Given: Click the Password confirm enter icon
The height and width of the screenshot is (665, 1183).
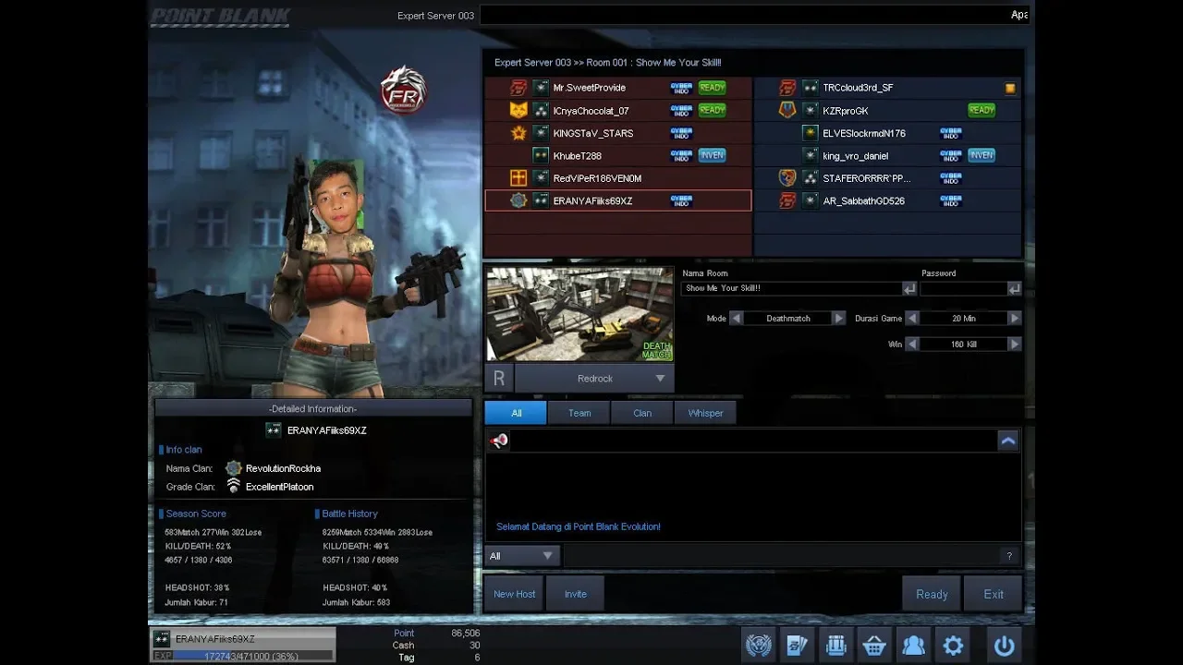Looking at the screenshot, I should tap(1014, 289).
